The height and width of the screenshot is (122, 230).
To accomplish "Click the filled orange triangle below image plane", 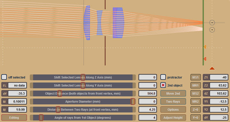I will tap(212, 68).
